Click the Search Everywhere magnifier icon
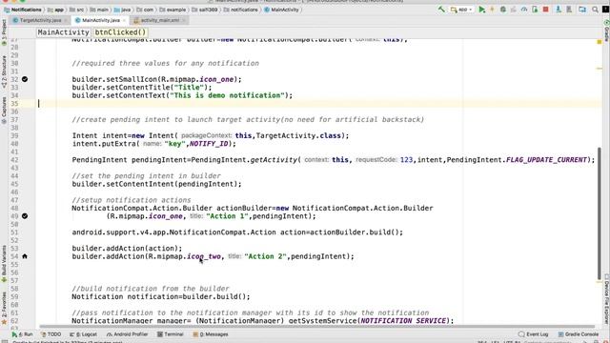Image resolution: width=610 pixels, height=343 pixels. point(595,10)
